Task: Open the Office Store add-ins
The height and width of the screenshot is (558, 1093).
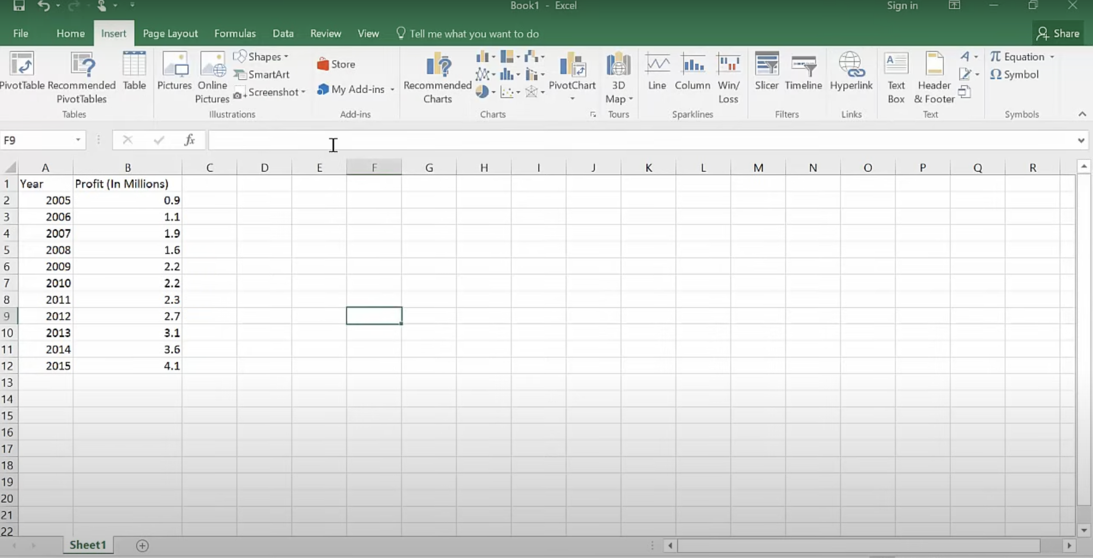Action: point(336,64)
